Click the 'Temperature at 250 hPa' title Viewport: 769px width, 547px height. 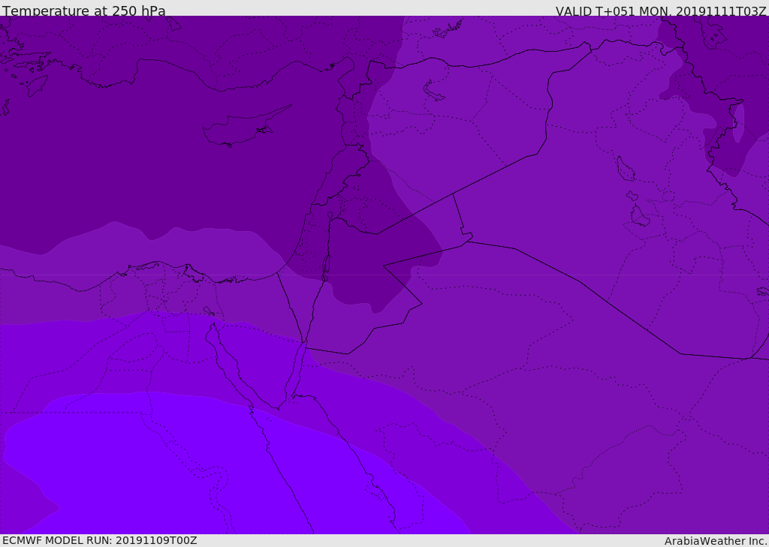click(x=84, y=11)
